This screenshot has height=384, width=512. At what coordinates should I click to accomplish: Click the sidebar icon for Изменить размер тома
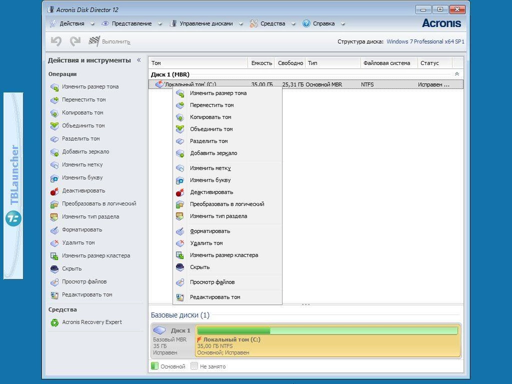tap(54, 87)
